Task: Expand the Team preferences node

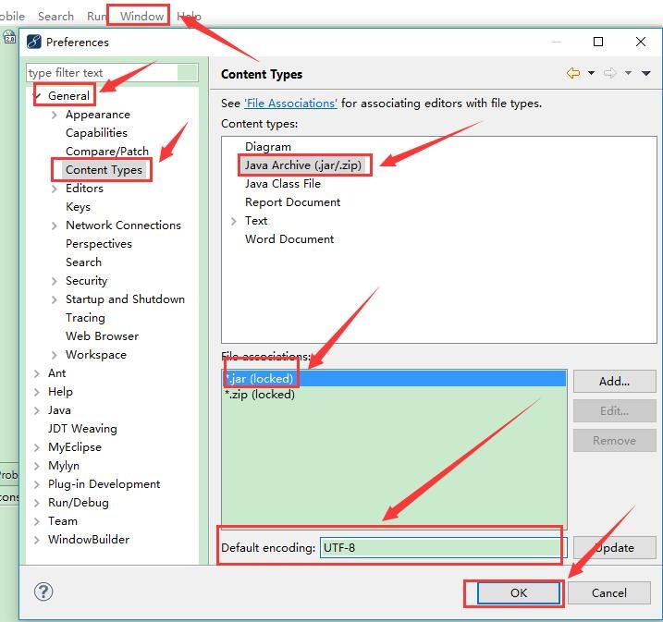Action: pyautogui.click(x=37, y=521)
